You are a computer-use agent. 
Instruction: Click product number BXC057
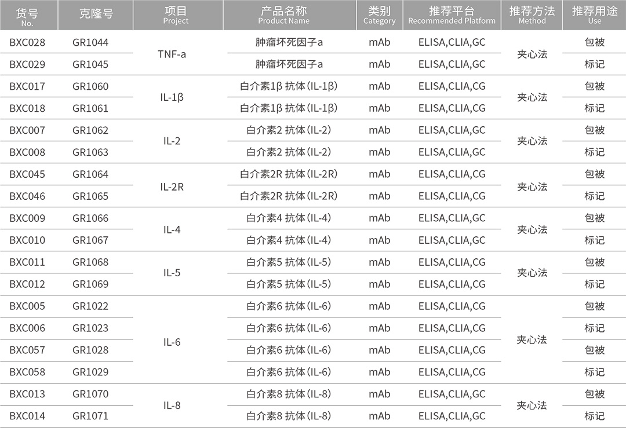point(27,350)
